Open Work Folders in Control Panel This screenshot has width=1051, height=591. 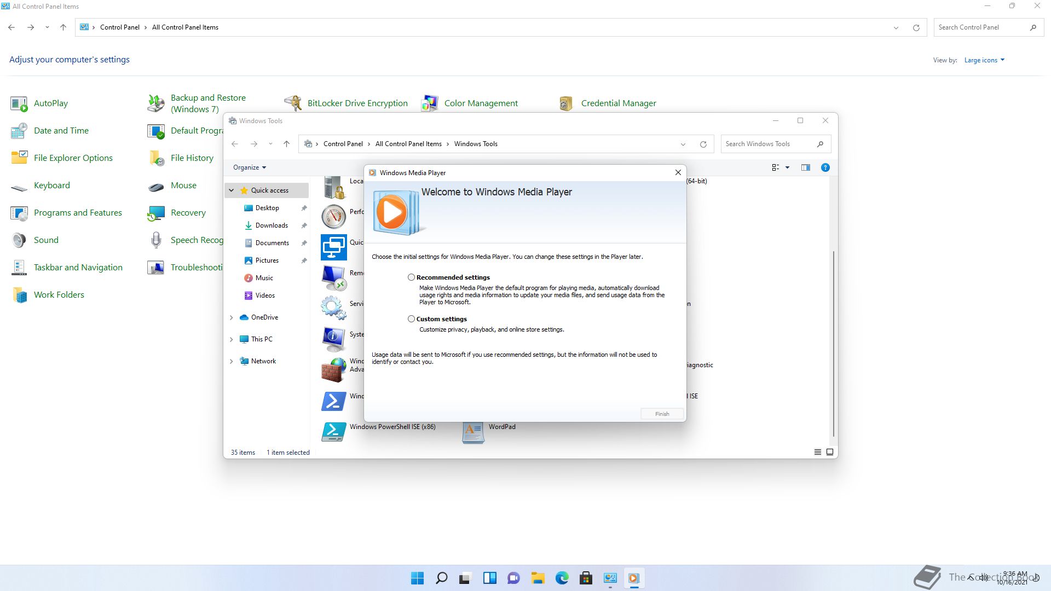(x=48, y=295)
